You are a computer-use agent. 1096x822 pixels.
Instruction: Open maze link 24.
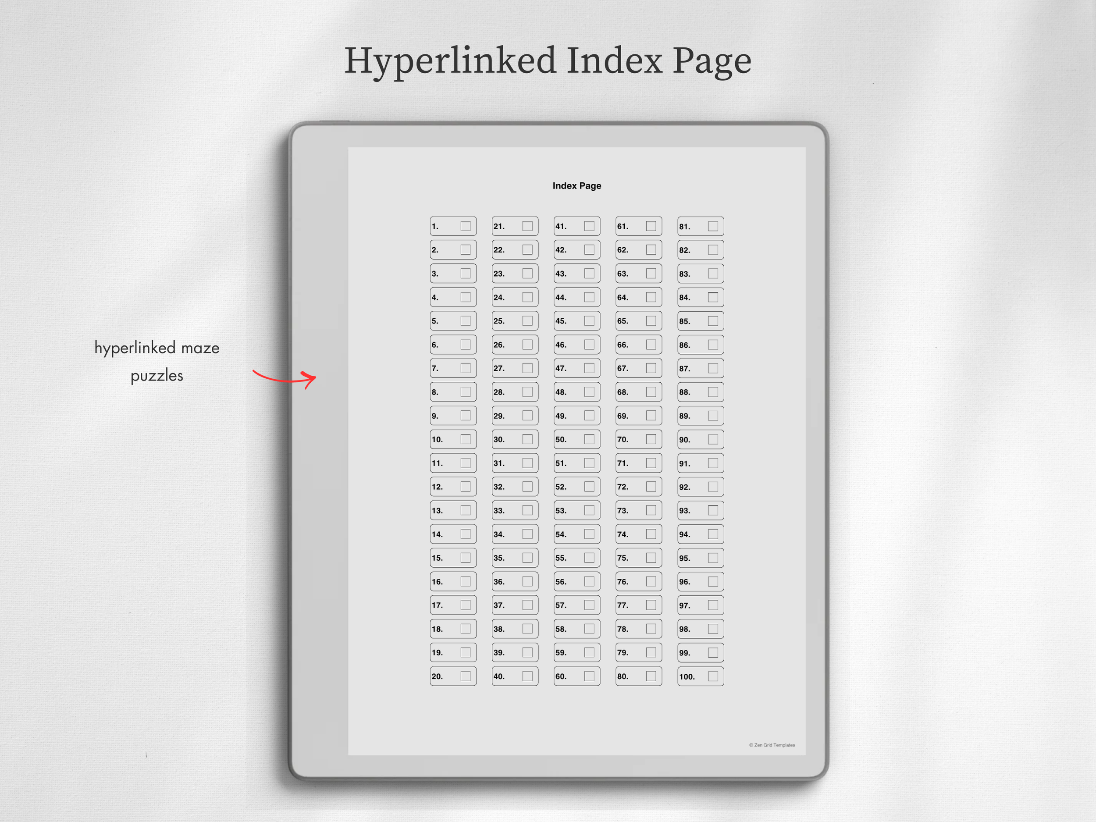pyautogui.click(x=515, y=297)
